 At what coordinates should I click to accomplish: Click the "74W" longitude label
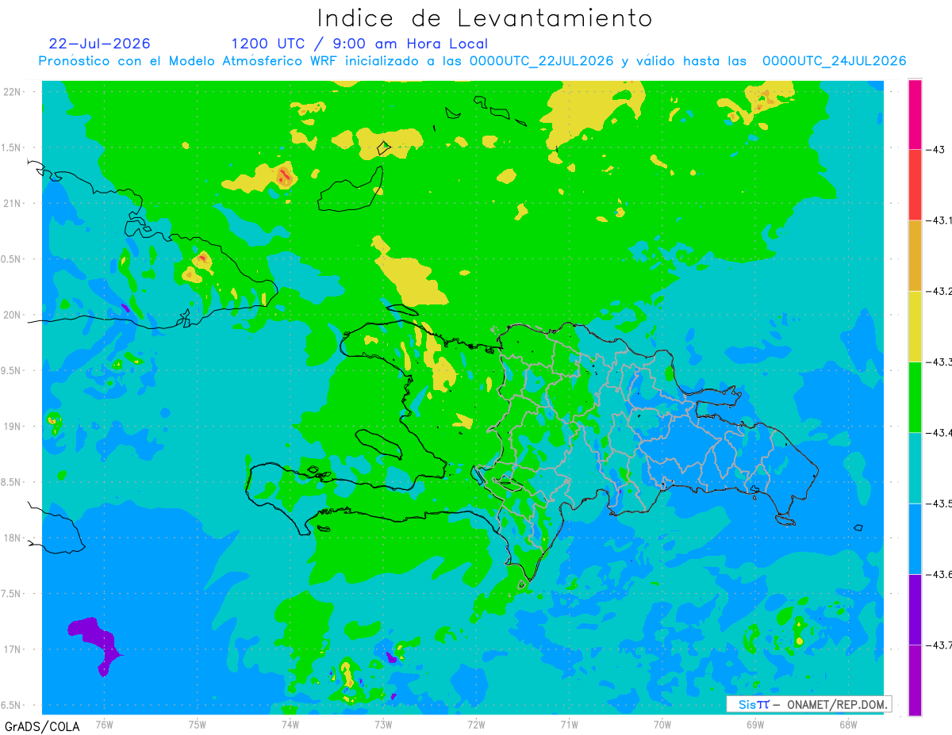[290, 724]
